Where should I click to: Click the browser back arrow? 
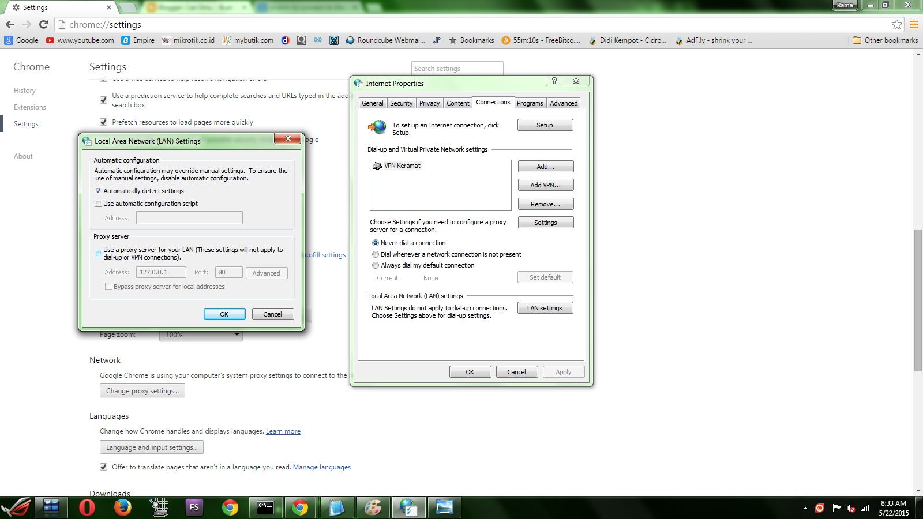tap(10, 24)
